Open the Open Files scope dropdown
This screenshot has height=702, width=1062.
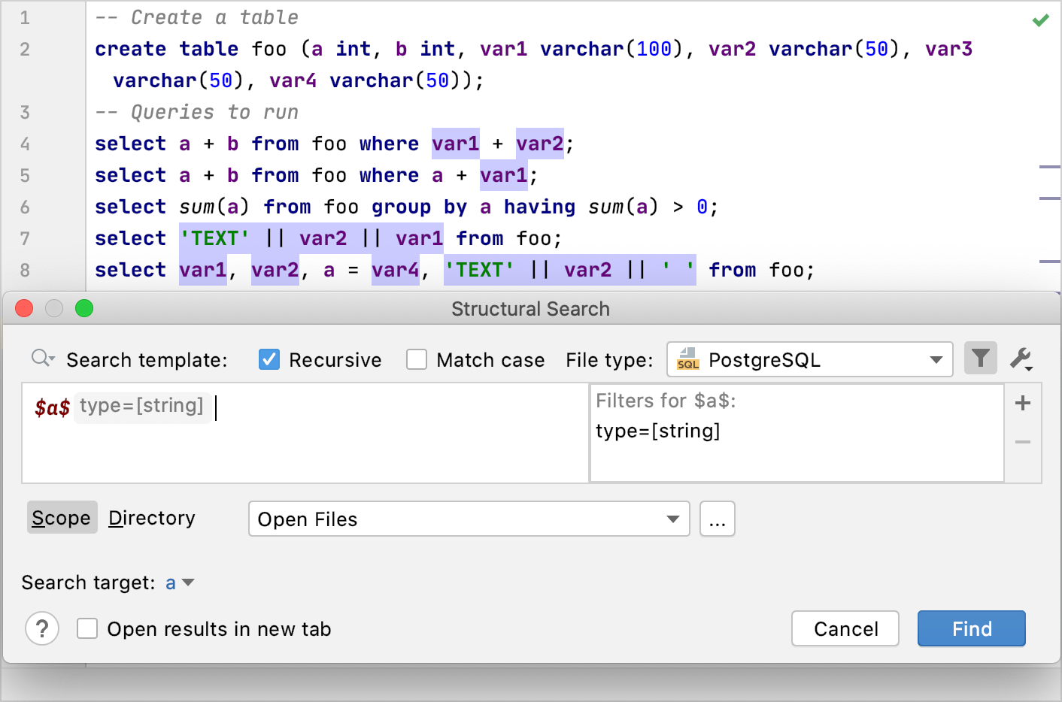coord(672,519)
